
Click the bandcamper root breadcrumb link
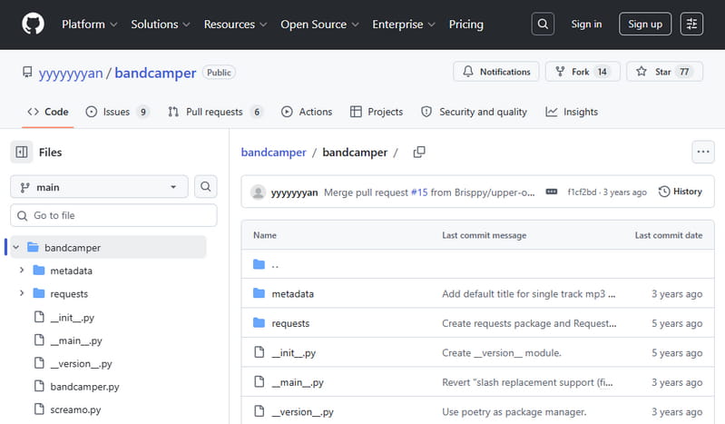(274, 153)
